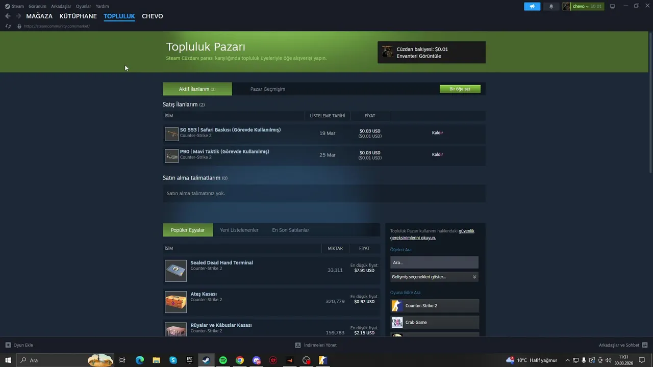The image size is (653, 367).
Task: Open the friends and chat icon
Action: [x=645, y=345]
